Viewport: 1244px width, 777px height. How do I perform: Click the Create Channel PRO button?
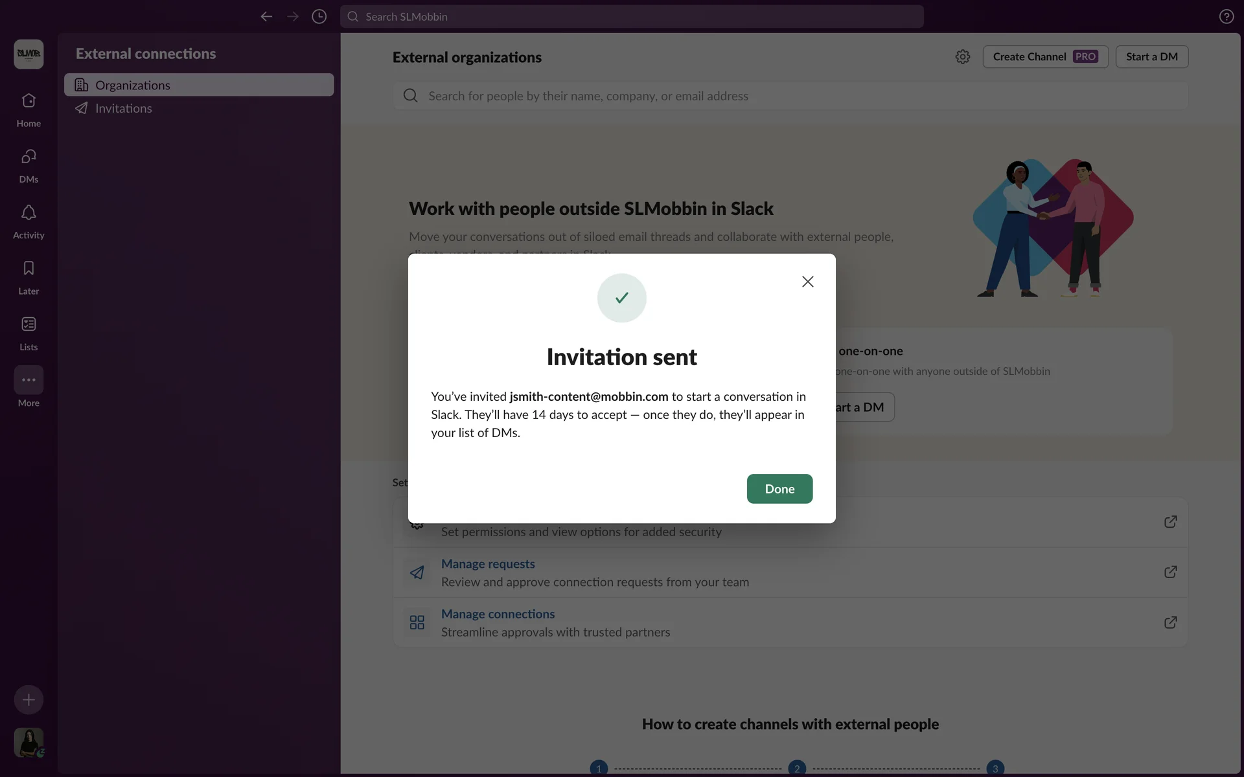(x=1044, y=57)
